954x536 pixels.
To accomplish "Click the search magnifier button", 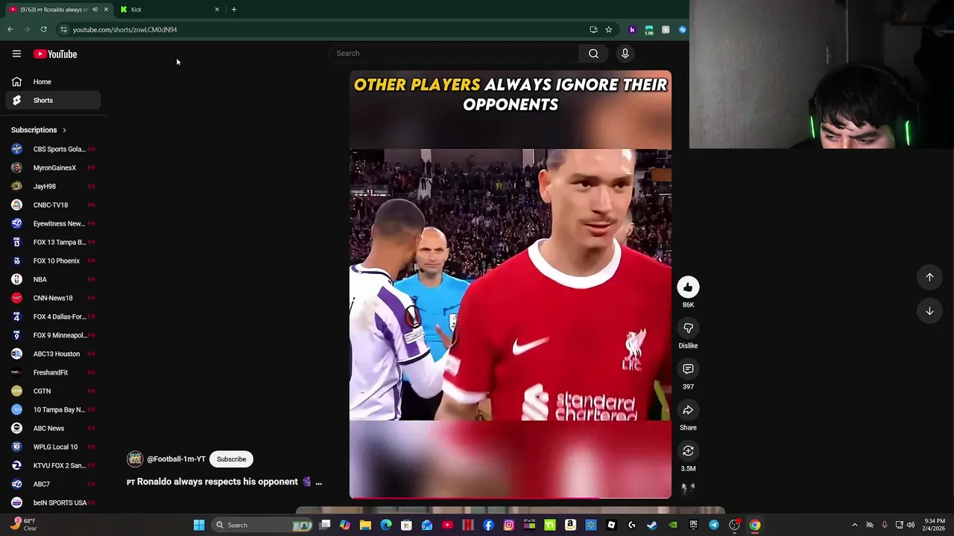I will tap(593, 54).
